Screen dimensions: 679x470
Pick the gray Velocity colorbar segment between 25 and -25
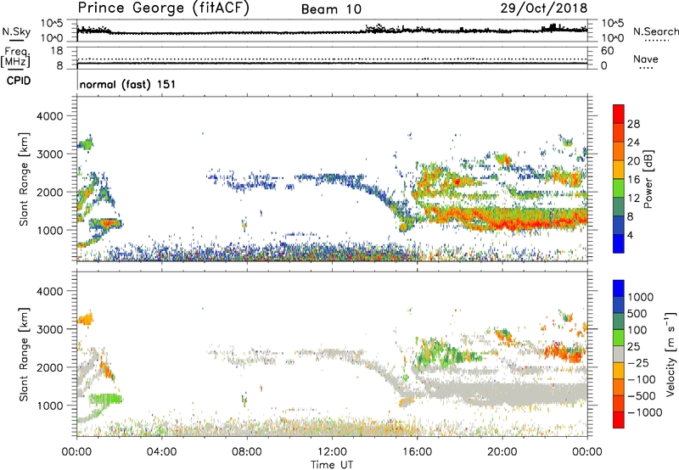[619, 354]
